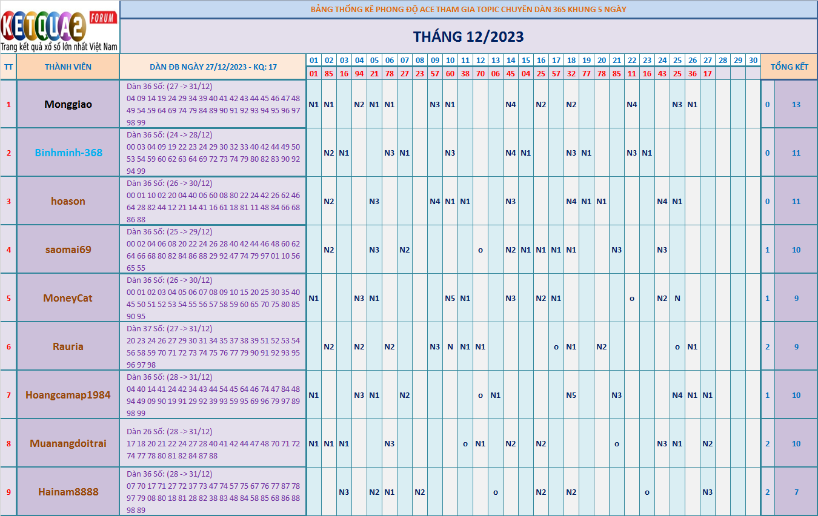818x516 pixels.
Task: Select the red result number 36
Action: coord(693,73)
